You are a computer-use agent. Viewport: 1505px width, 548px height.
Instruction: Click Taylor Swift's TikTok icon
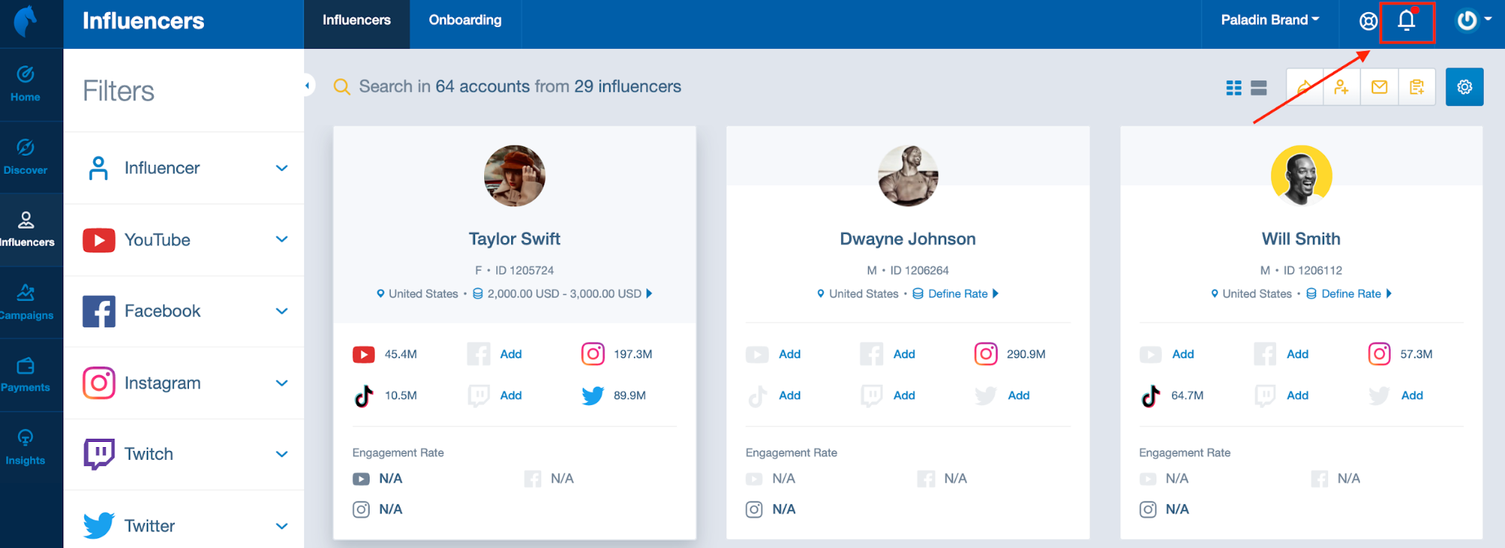tap(364, 396)
